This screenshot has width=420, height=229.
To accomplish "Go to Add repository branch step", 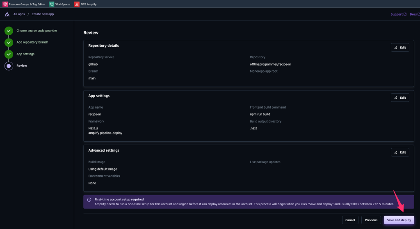I will (32, 42).
